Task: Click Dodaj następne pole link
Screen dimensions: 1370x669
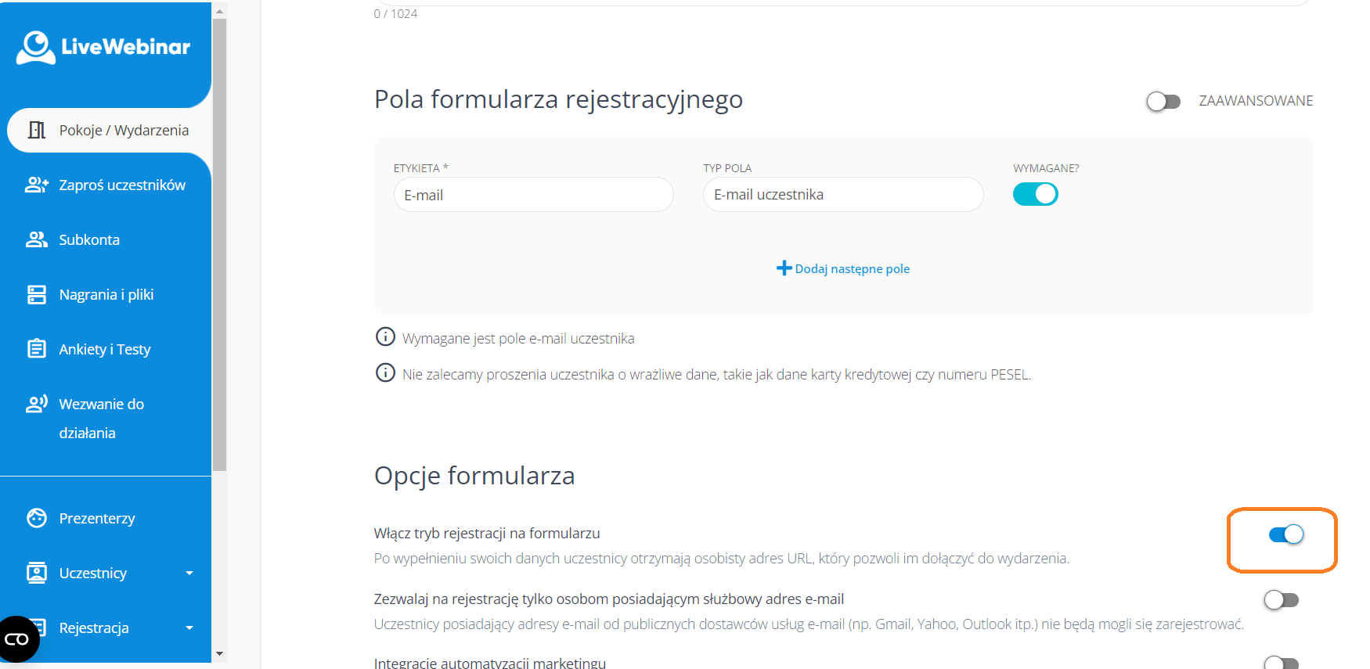Action: click(x=843, y=268)
